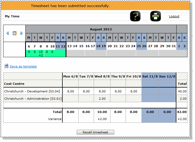Screen dimensions: 195x142
Task: Select calendar day 23
Action: [x=128, y=46]
